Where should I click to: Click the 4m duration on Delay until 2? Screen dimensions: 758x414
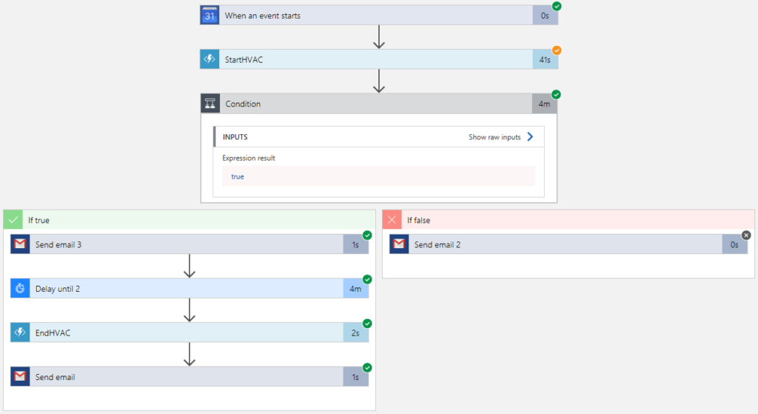click(355, 288)
